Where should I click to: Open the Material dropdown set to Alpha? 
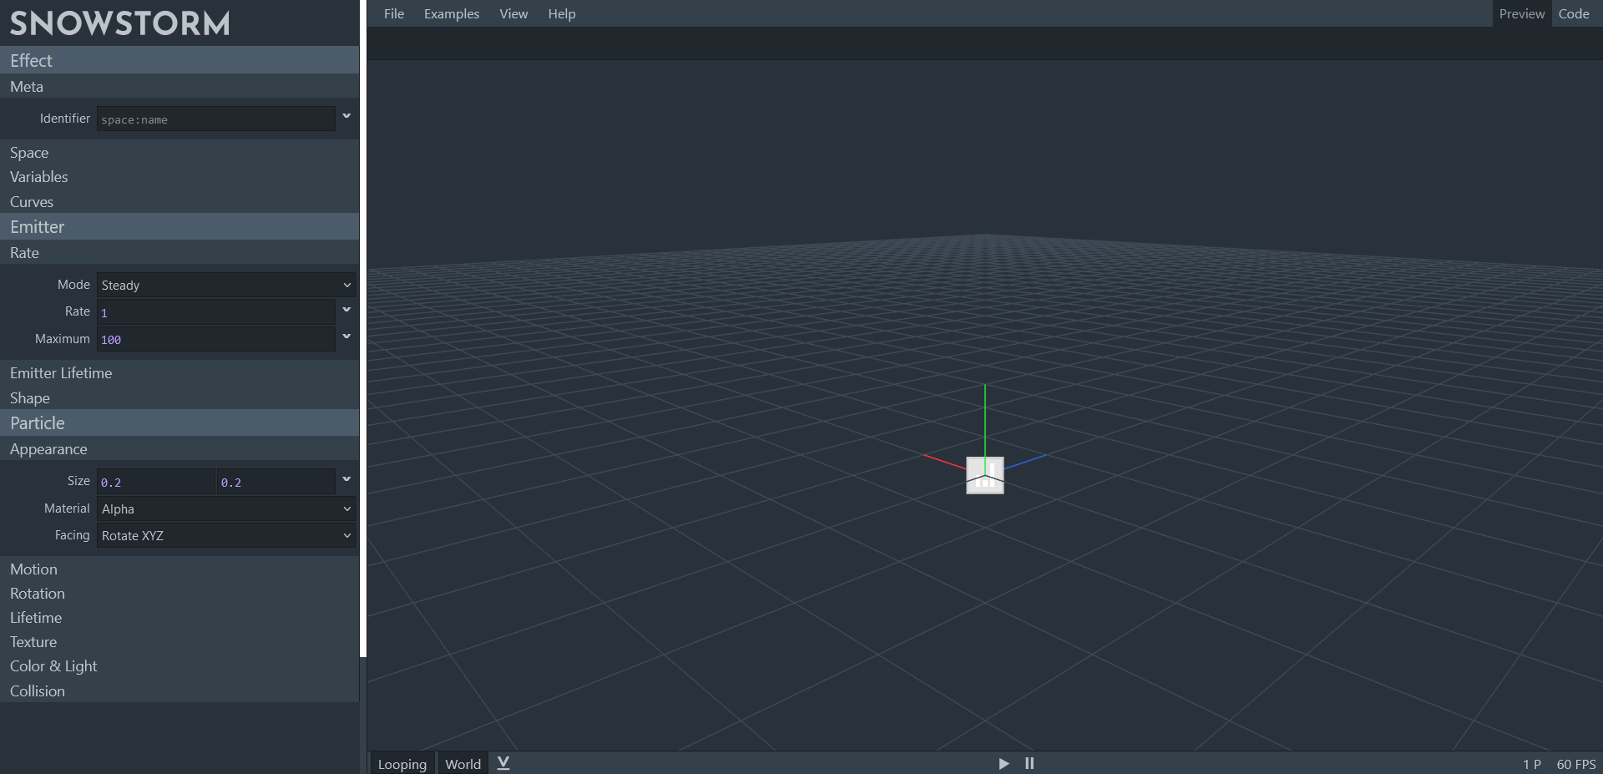click(x=226, y=508)
